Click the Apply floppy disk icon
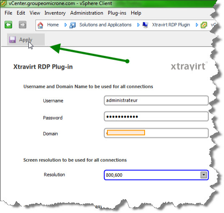This screenshot has width=224, height=213. click(x=13, y=40)
